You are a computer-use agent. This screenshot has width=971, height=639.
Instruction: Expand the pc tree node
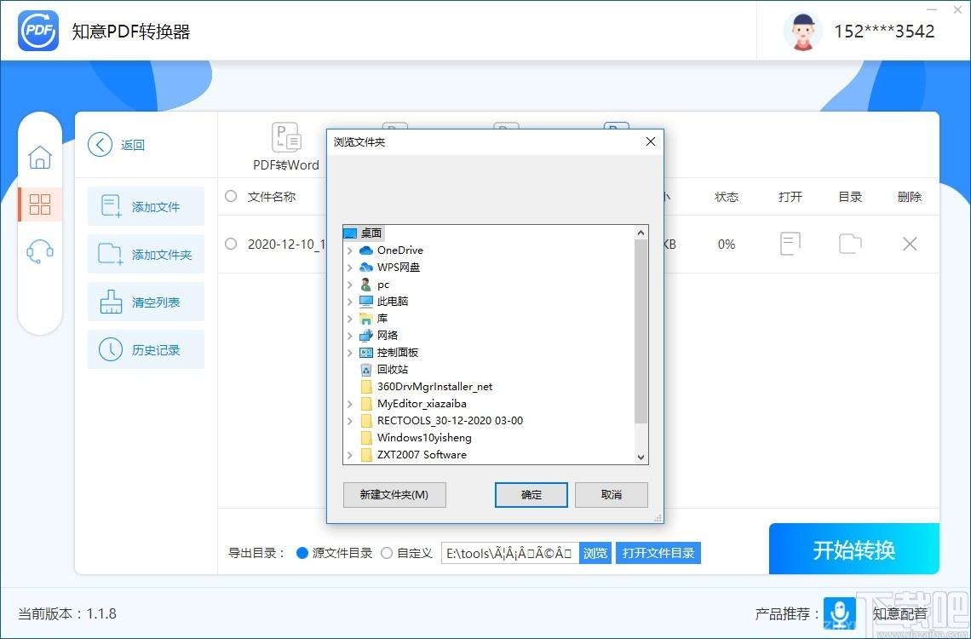pos(350,285)
